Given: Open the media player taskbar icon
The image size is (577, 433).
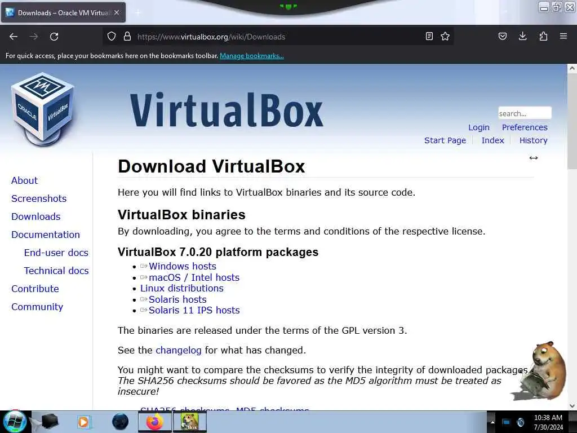Looking at the screenshot, I should tap(83, 422).
